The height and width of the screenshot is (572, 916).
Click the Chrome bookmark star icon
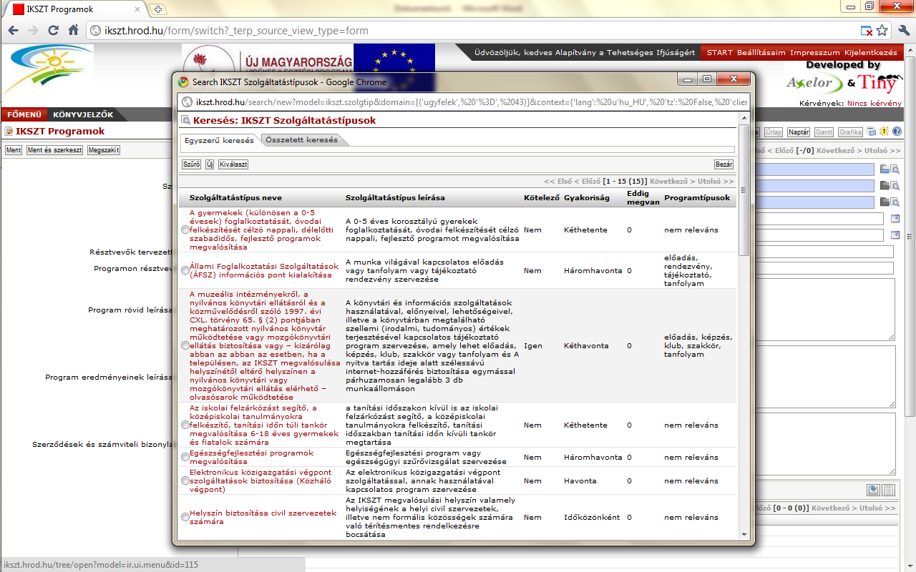(x=882, y=31)
